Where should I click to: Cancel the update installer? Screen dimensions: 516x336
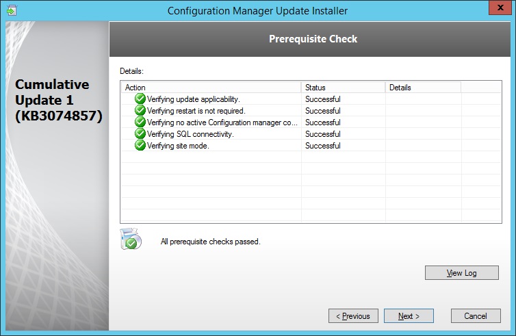point(475,316)
